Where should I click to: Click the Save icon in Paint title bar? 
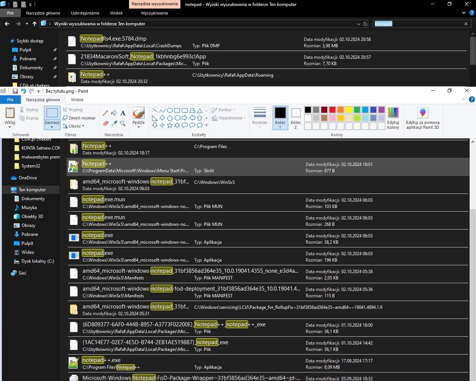click(15, 91)
